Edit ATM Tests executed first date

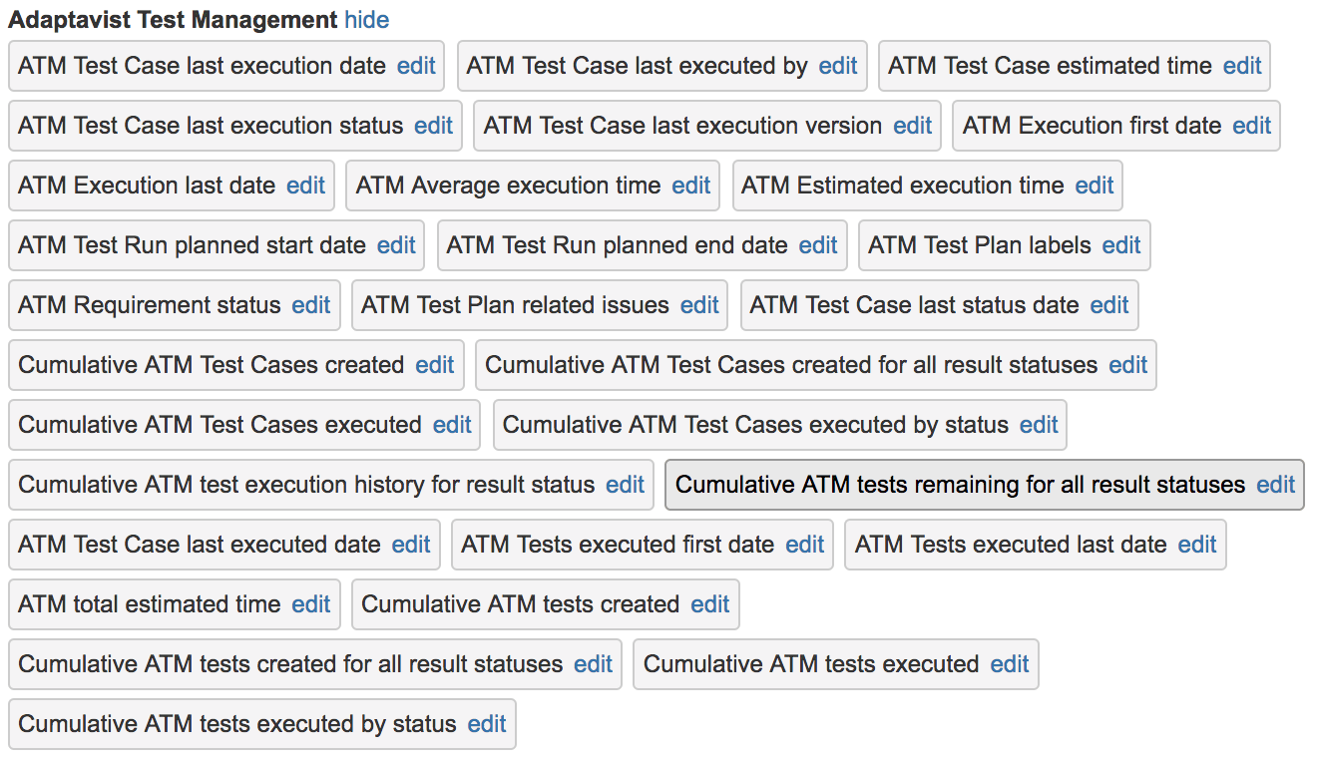(x=805, y=545)
